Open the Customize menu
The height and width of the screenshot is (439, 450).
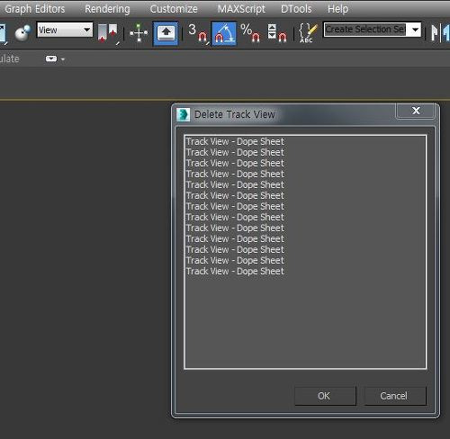click(174, 9)
